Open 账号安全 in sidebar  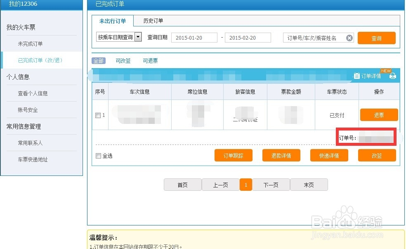point(28,110)
